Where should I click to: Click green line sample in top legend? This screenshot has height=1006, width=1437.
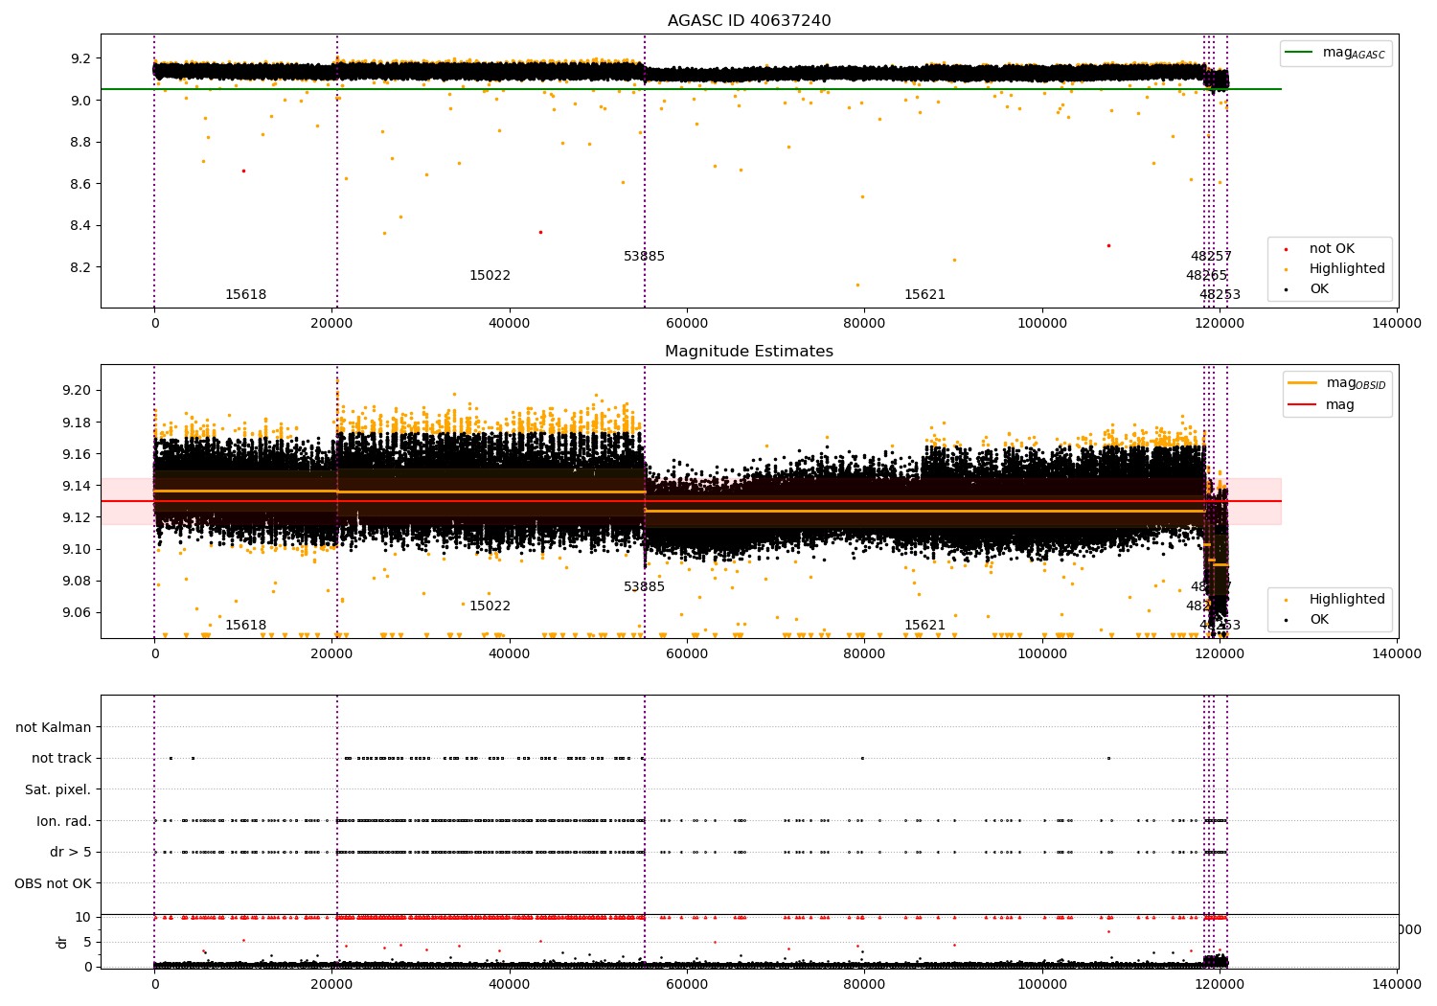(1300, 53)
